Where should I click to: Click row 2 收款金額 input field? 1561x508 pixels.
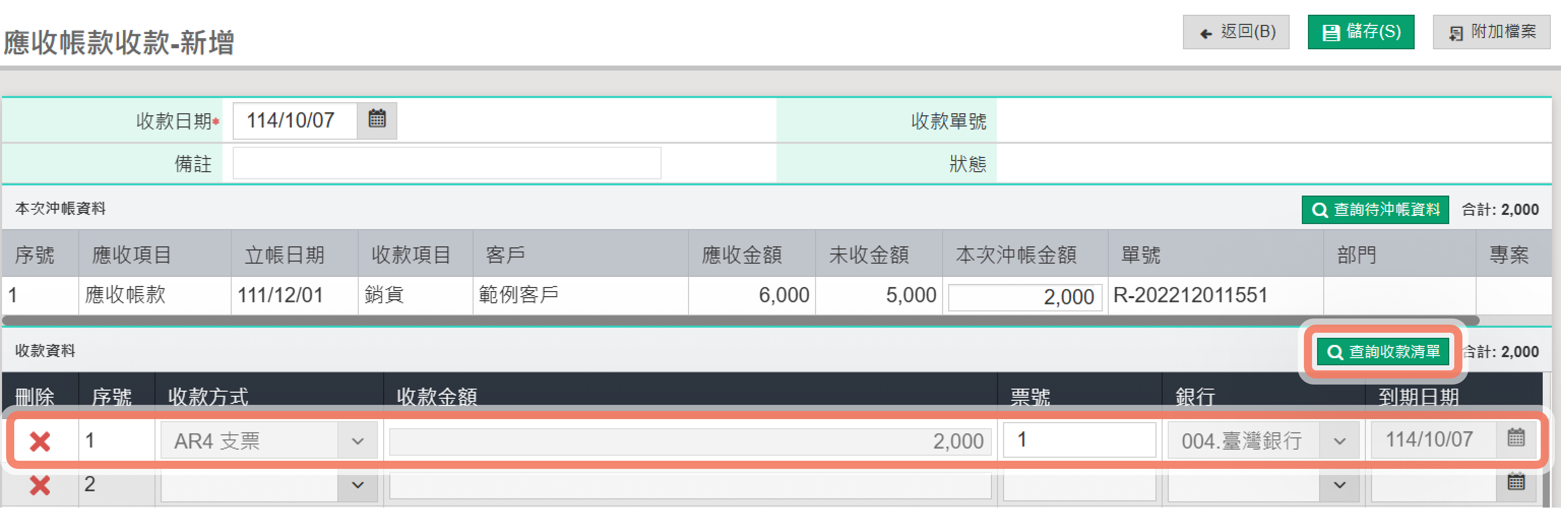690,486
